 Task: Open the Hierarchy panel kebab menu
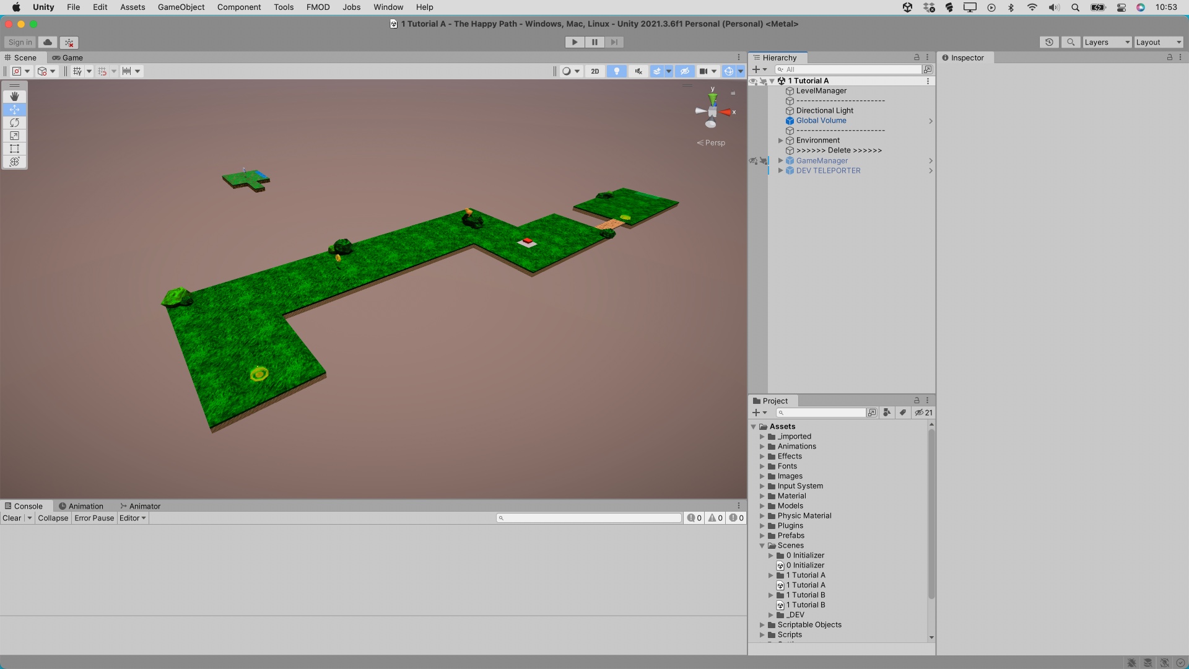928,57
